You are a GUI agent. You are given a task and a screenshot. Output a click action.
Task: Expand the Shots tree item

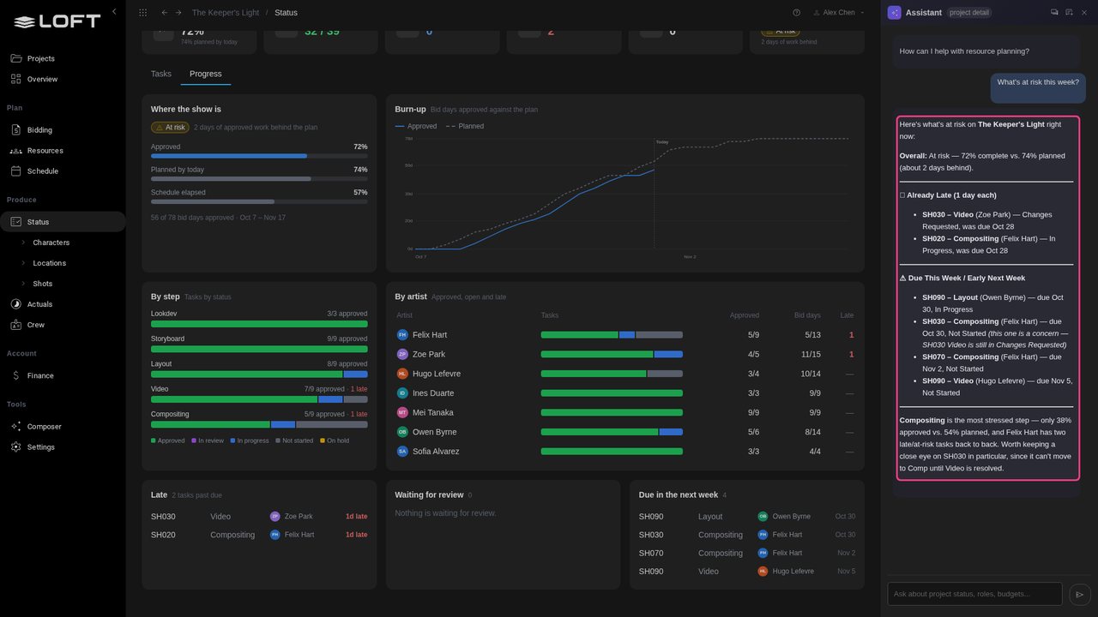coord(23,284)
